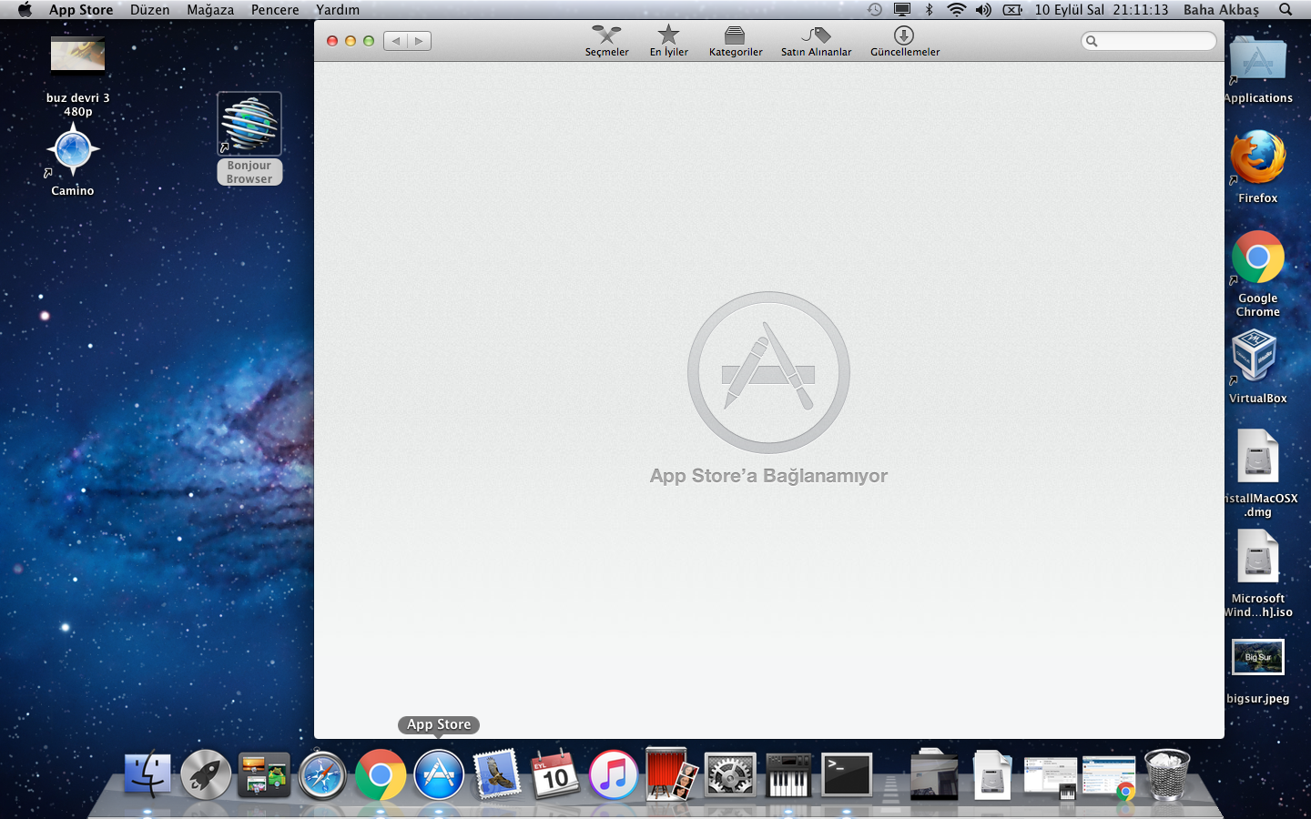Open System Preferences gear in Dock

730,775
